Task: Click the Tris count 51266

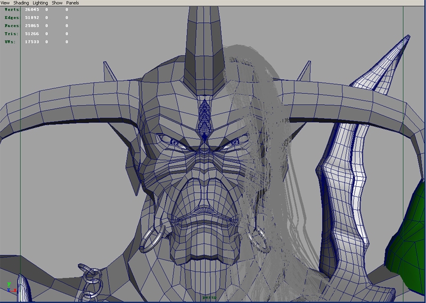Action: point(32,34)
